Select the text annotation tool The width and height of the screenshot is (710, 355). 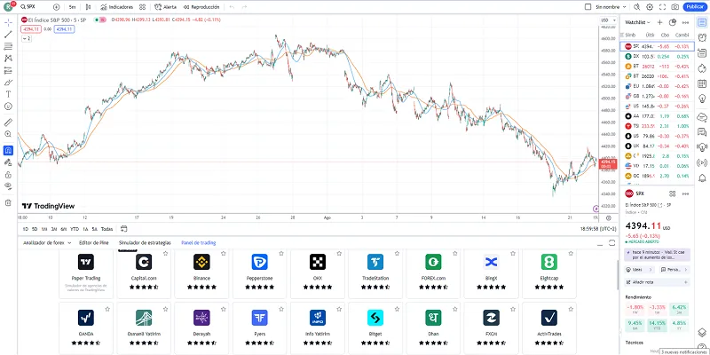point(8,94)
